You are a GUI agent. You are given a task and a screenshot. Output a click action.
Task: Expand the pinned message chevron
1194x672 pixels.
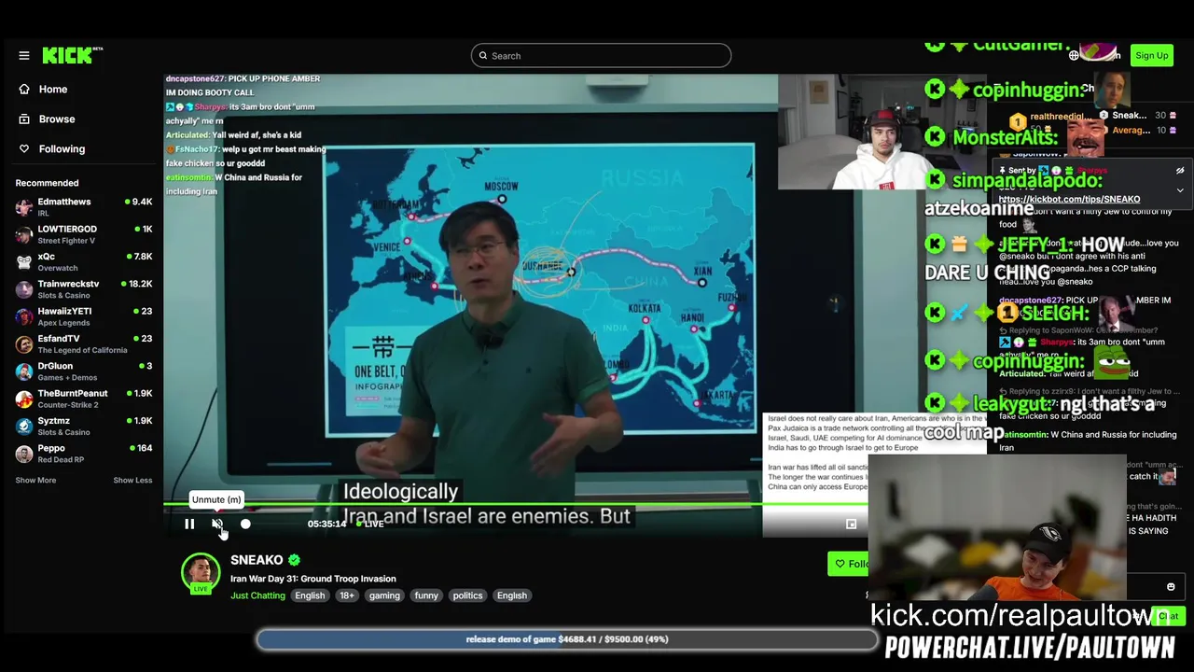[1180, 190]
